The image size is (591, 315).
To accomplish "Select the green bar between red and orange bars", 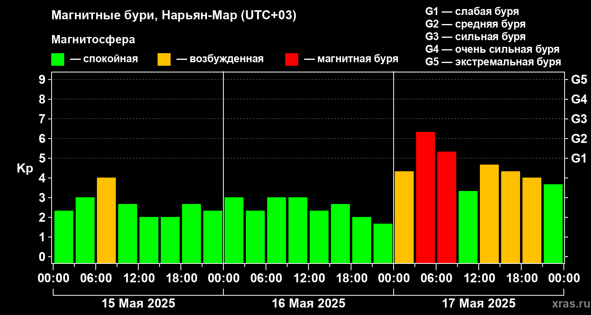I will click(x=468, y=227).
